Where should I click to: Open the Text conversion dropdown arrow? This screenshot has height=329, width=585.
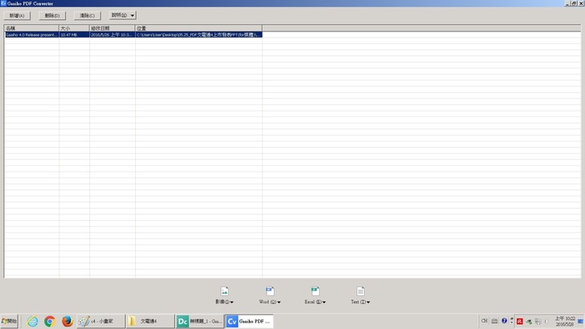pyautogui.click(x=368, y=303)
